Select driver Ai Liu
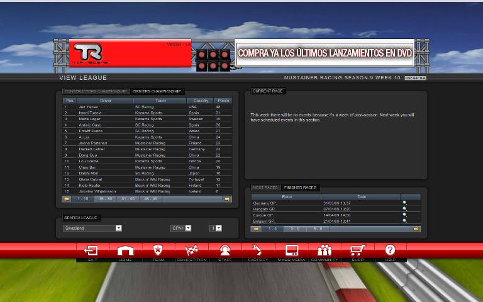 (84, 137)
